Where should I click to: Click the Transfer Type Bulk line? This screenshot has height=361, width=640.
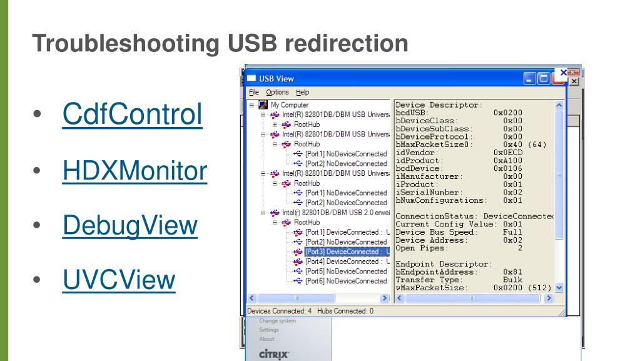[459, 280]
